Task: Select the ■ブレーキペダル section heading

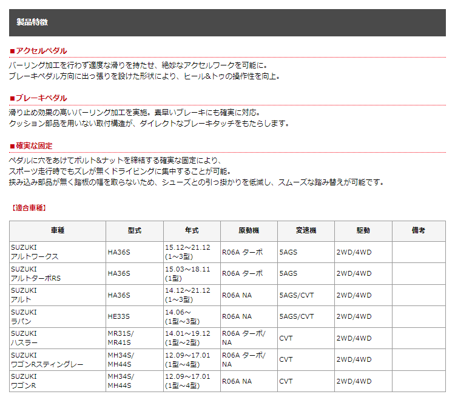Action: [x=38, y=98]
